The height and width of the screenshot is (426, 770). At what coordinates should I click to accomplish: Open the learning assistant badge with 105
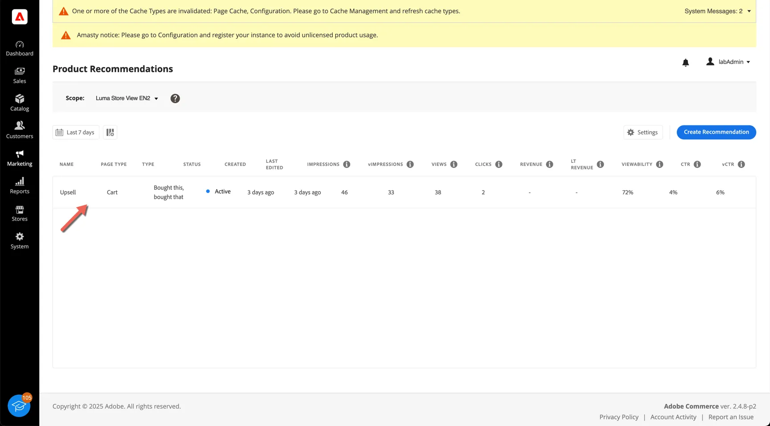pyautogui.click(x=19, y=405)
